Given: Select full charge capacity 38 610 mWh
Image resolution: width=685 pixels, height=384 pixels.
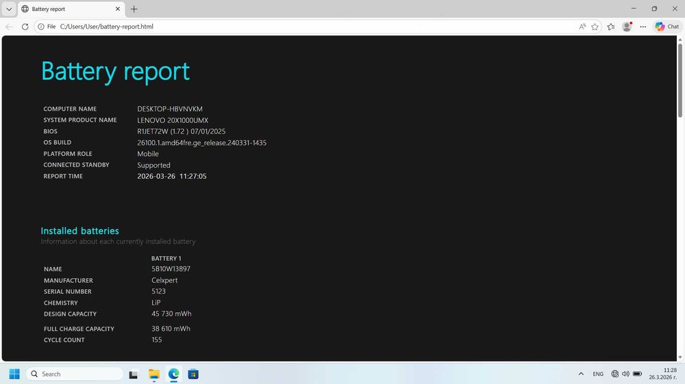Looking at the screenshot, I should [x=171, y=329].
